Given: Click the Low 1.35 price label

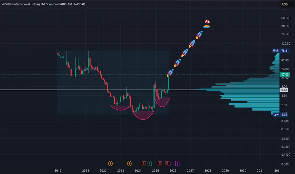Looking at the screenshot, I should pos(280,115).
